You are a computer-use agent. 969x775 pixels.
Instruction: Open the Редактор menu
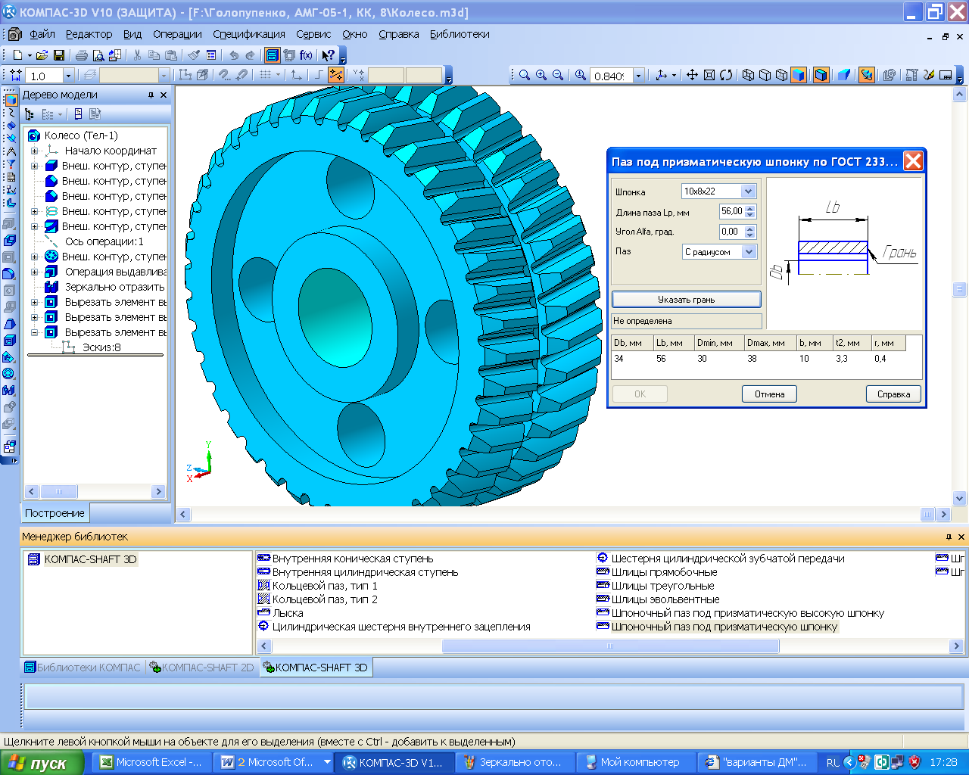pos(89,34)
